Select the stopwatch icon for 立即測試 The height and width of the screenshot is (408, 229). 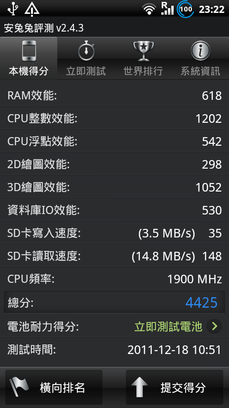[x=86, y=51]
